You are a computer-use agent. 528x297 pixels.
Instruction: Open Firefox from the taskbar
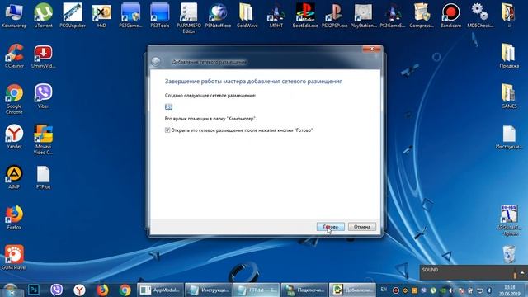(102, 290)
